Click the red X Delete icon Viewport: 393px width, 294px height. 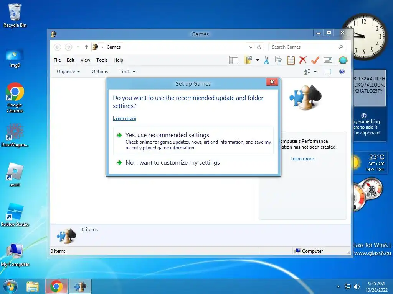(x=303, y=60)
